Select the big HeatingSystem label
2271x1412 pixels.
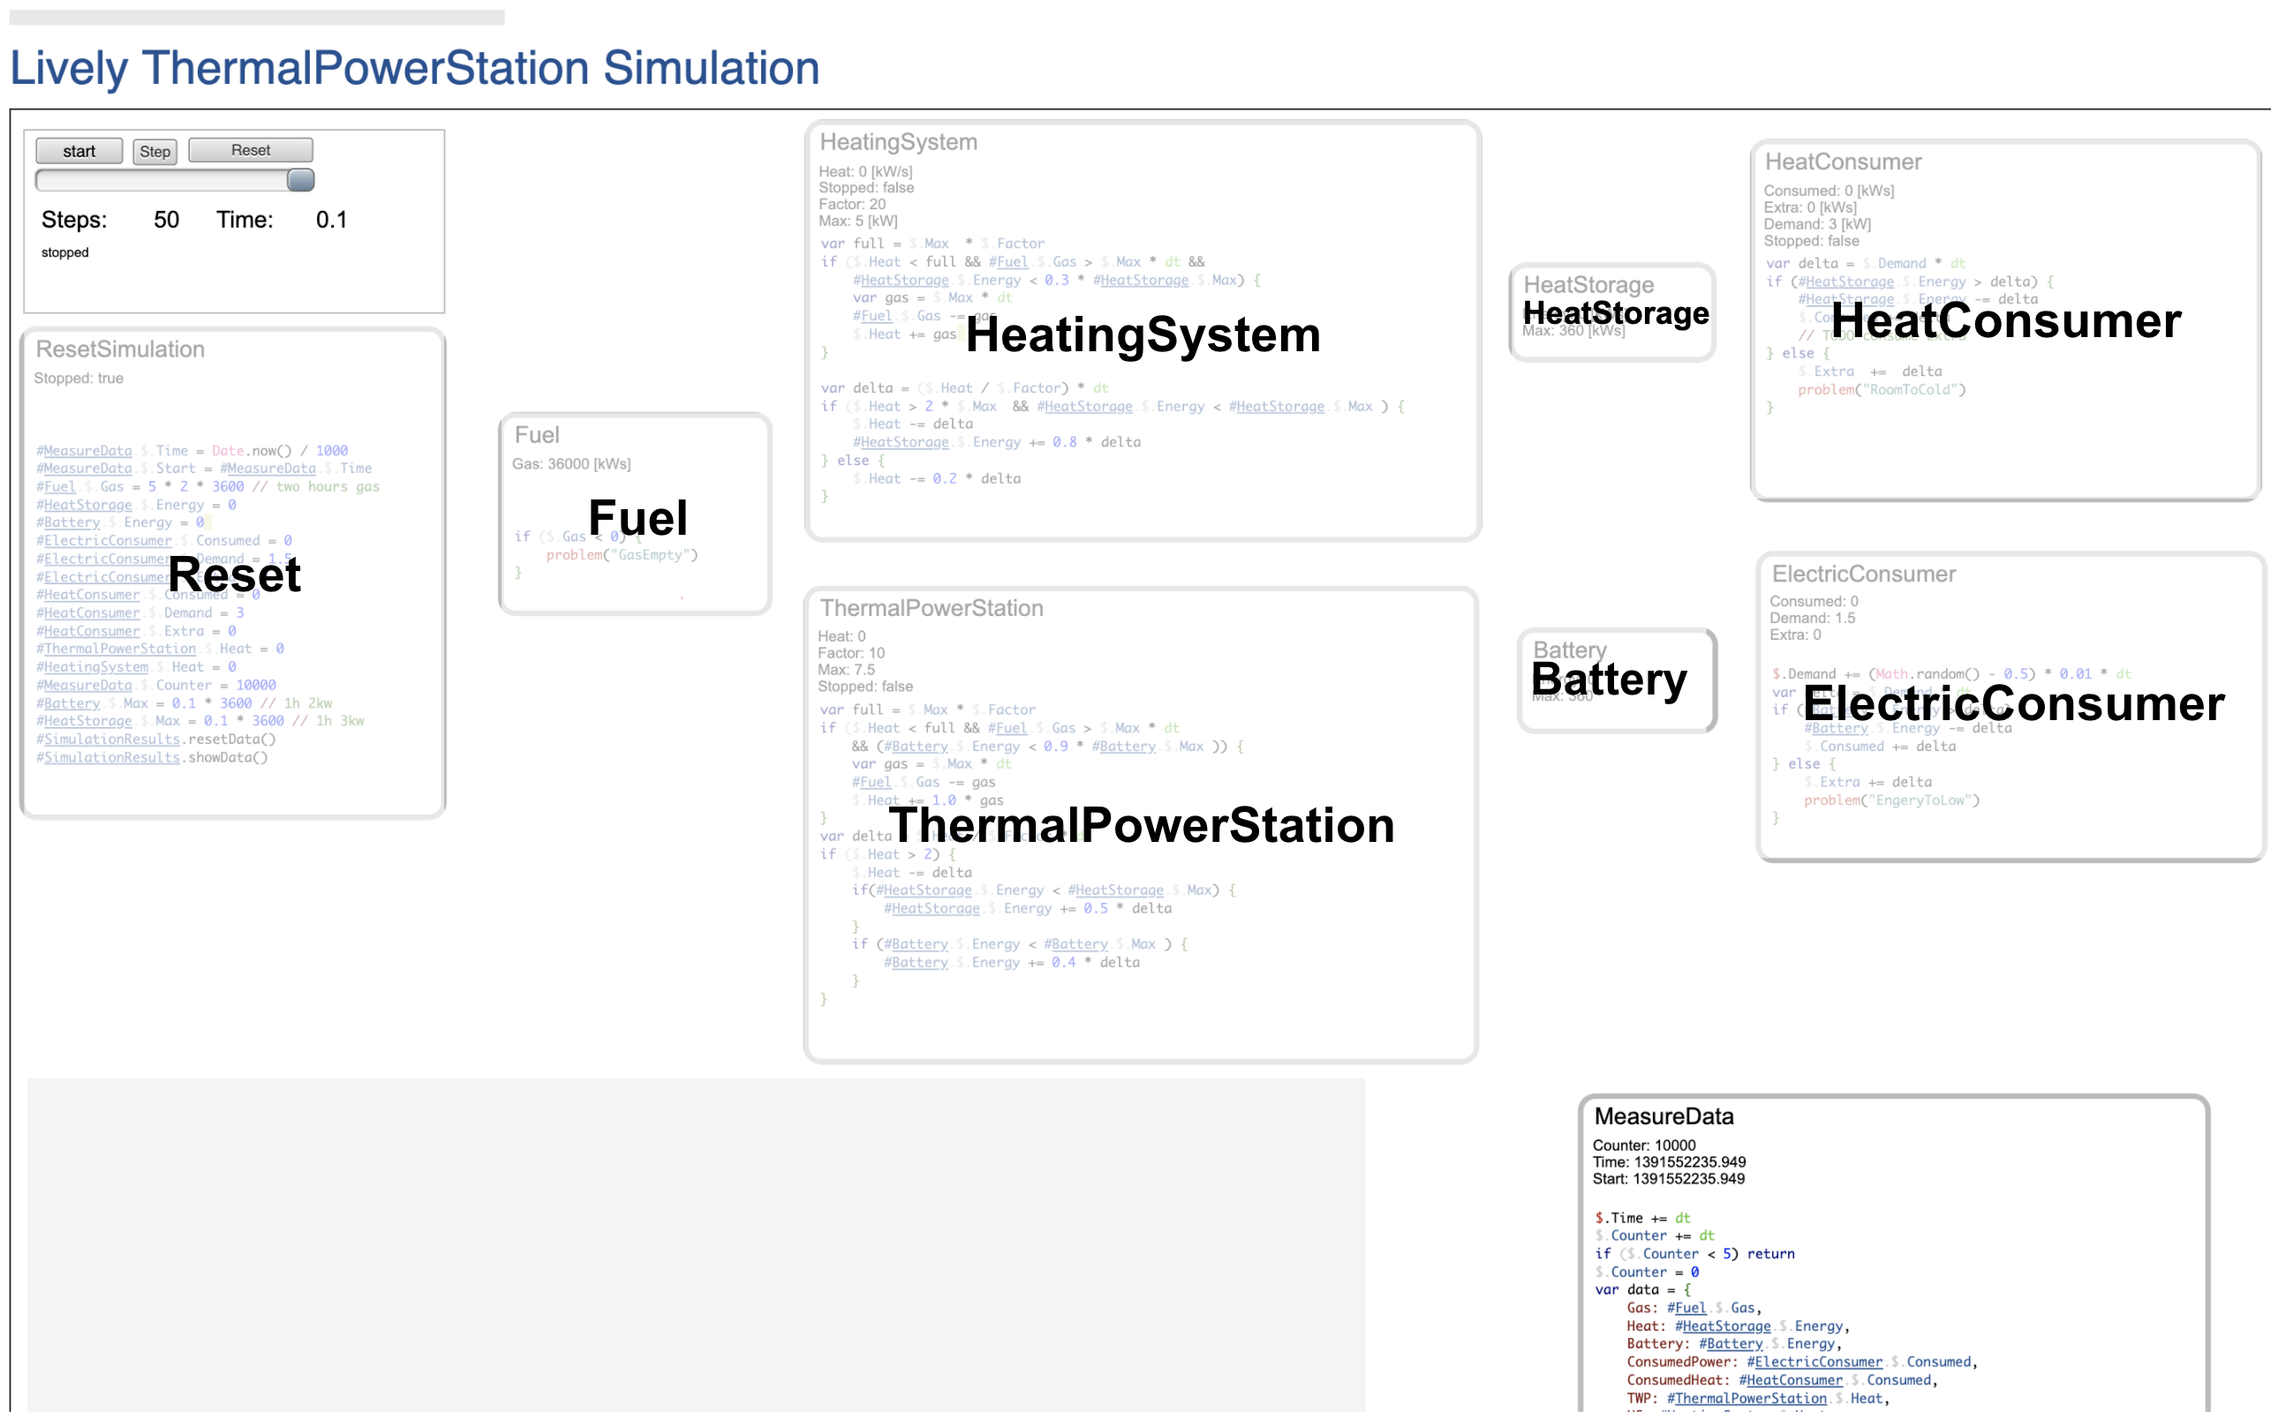1143,335
